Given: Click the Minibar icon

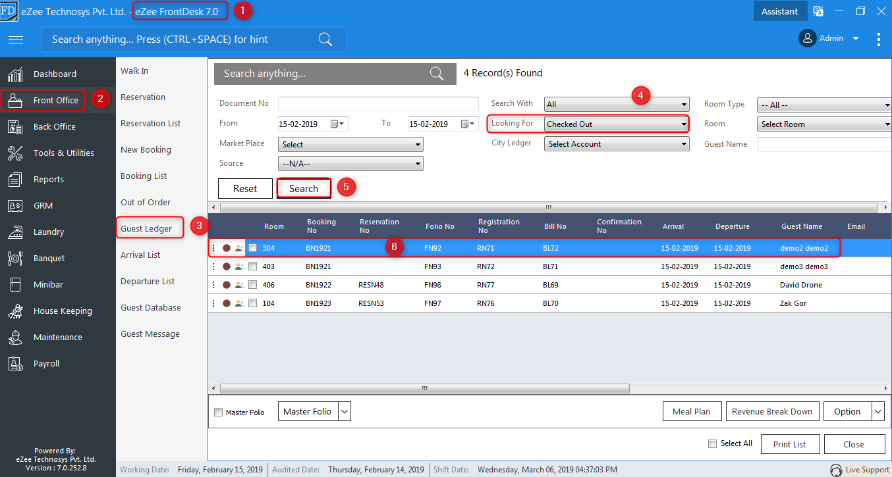Looking at the screenshot, I should tap(15, 284).
